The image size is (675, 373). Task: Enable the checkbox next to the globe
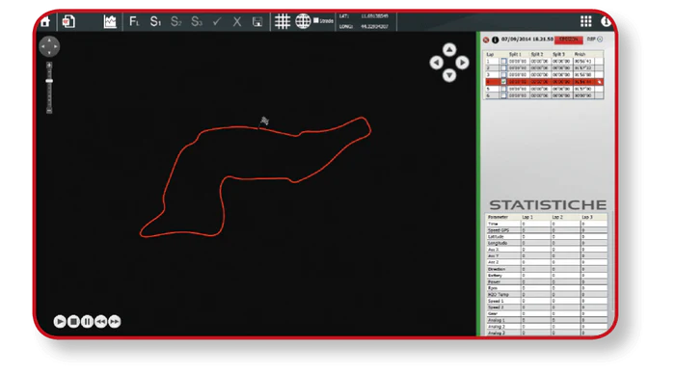click(x=316, y=20)
